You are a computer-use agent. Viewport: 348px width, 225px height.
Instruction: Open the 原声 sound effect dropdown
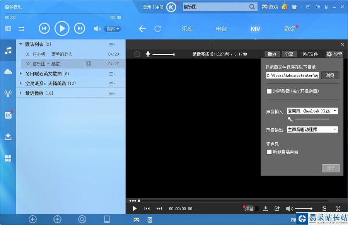112,29
